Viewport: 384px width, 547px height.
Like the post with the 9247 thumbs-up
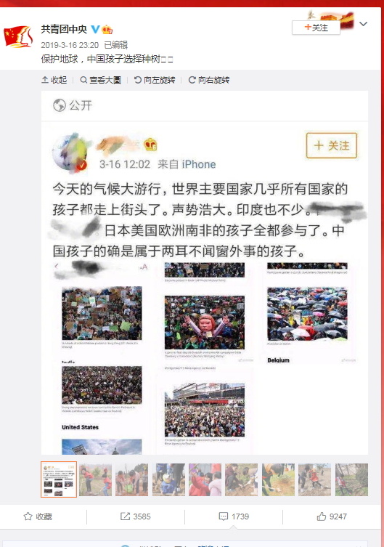pos(332,516)
